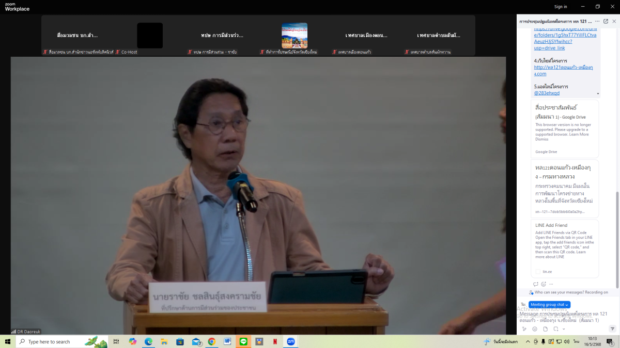620x348 pixels.
Task: Open the Google Drive link preview card
Action: [x=565, y=128]
